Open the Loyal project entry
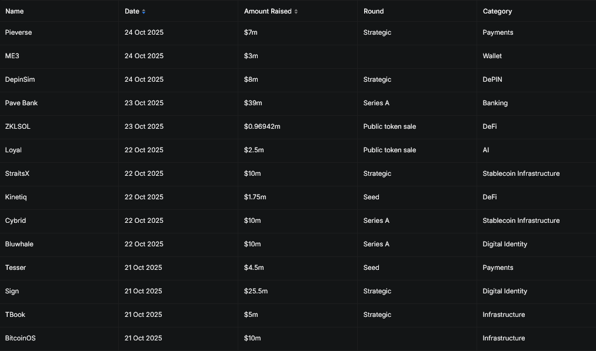 [14, 150]
